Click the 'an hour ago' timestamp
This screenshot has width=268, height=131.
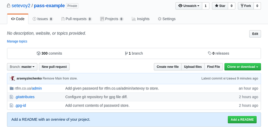[x=248, y=88]
